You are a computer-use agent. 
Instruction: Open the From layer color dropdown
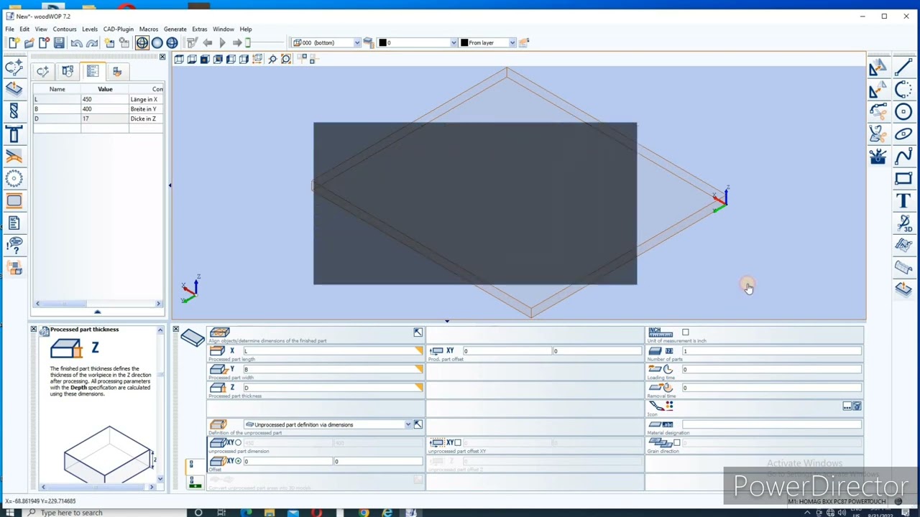point(512,43)
